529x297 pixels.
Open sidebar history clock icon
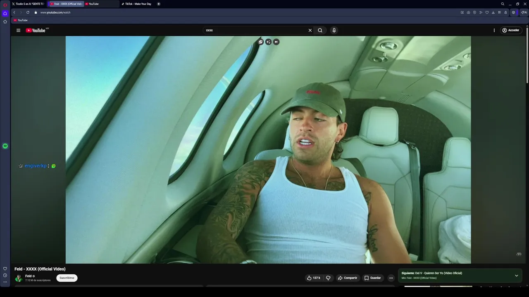(5, 275)
